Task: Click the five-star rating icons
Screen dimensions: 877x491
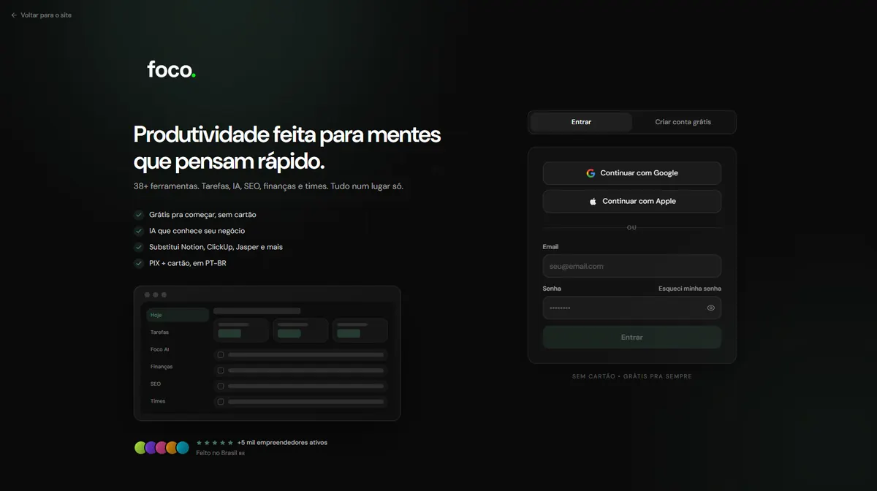Action: coord(215,443)
